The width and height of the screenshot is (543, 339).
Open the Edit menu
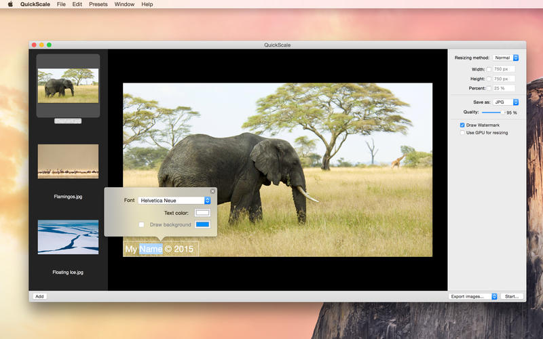(x=78, y=4)
